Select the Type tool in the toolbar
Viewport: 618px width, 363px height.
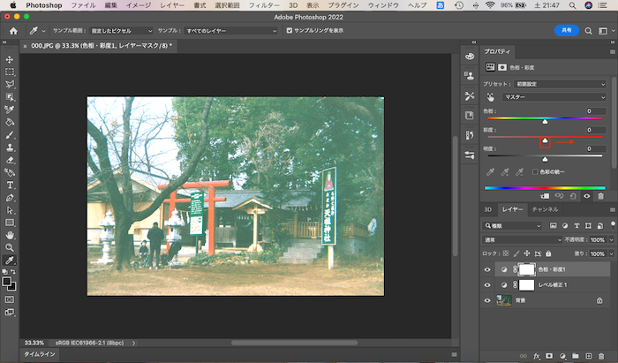[x=10, y=185]
